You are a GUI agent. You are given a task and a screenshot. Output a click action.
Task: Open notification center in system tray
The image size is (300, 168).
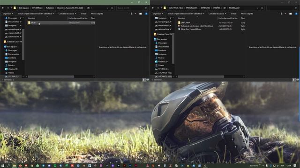click(295, 166)
